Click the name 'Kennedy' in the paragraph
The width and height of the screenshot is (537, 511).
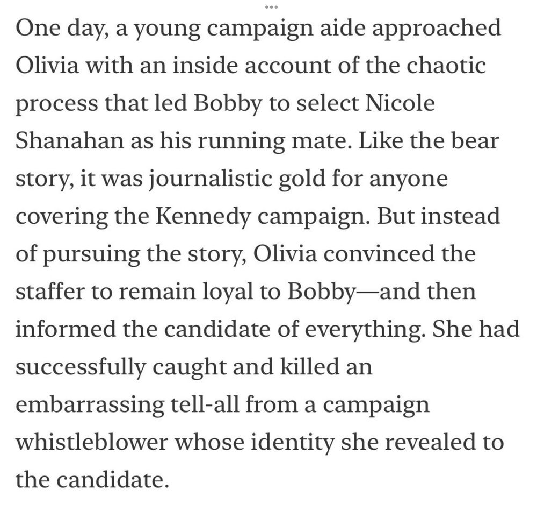coord(204,217)
